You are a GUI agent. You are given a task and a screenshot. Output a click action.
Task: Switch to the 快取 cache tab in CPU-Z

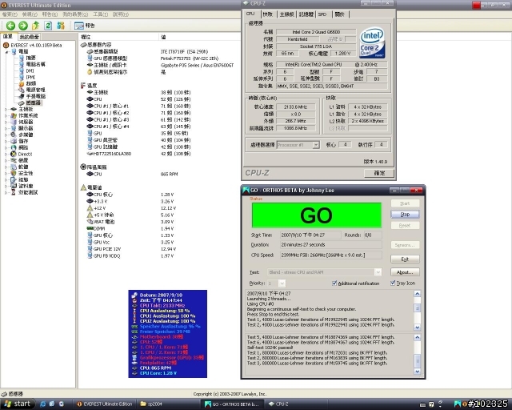267,14
